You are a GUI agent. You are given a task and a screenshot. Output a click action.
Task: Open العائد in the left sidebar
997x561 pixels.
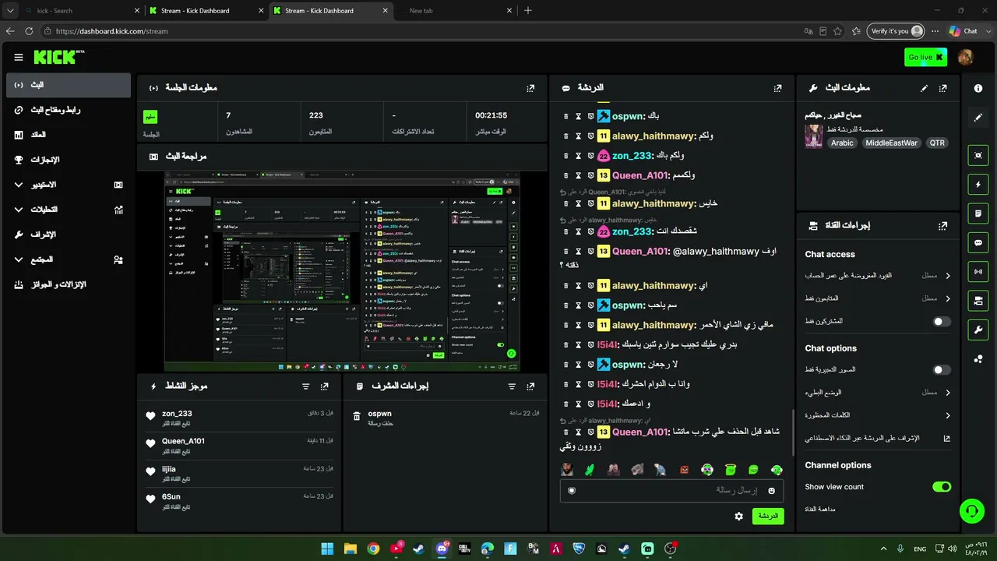69,135
